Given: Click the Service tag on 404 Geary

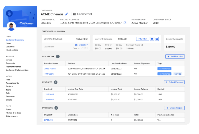Looking at the screenshot, I should [x=178, y=74].
